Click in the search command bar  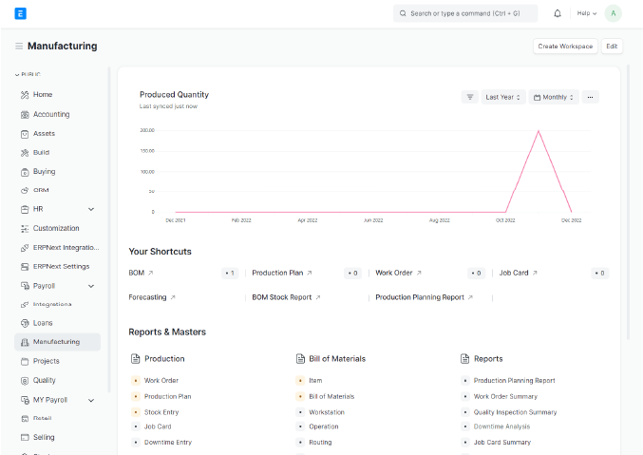click(x=465, y=13)
